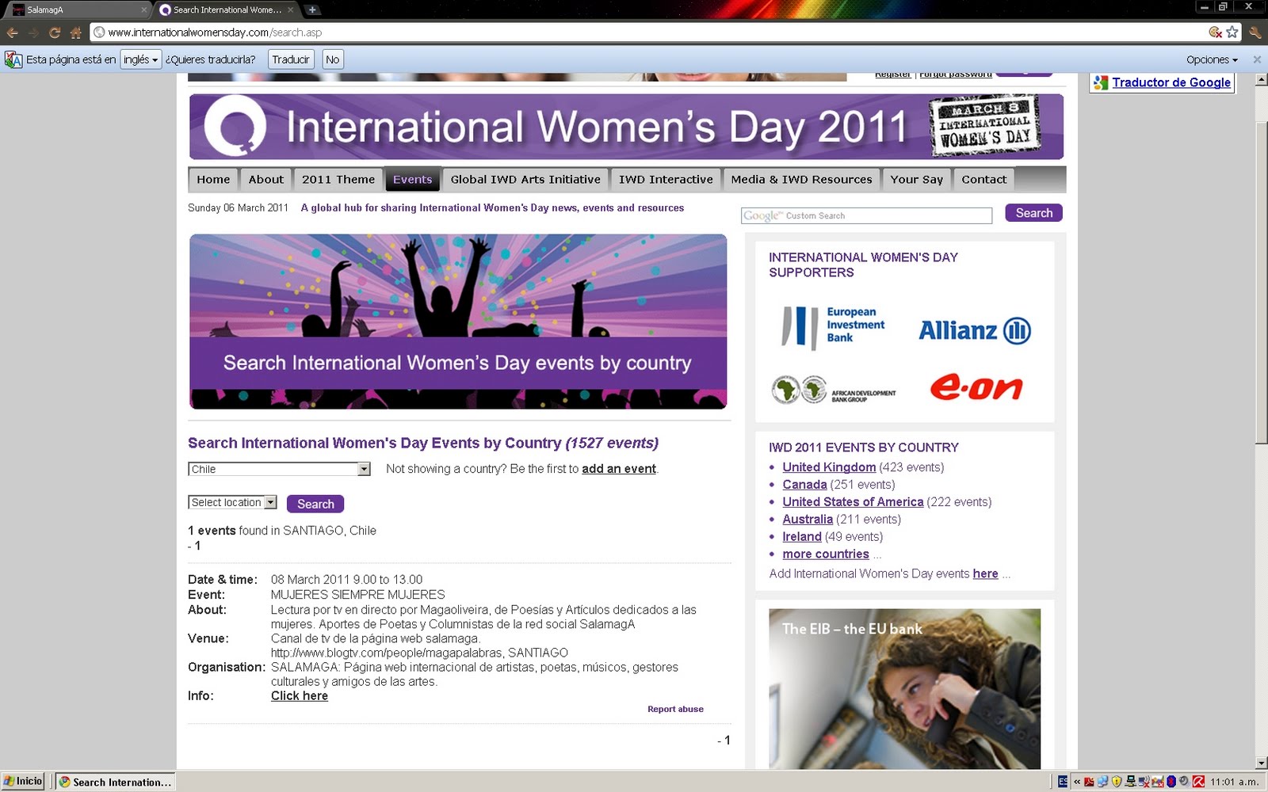The height and width of the screenshot is (792, 1268).
Task: Open the more countries link
Action: [x=826, y=554]
